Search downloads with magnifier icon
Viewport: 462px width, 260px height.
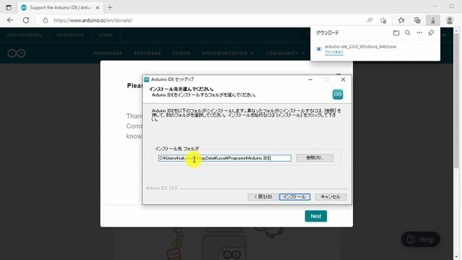(x=408, y=32)
